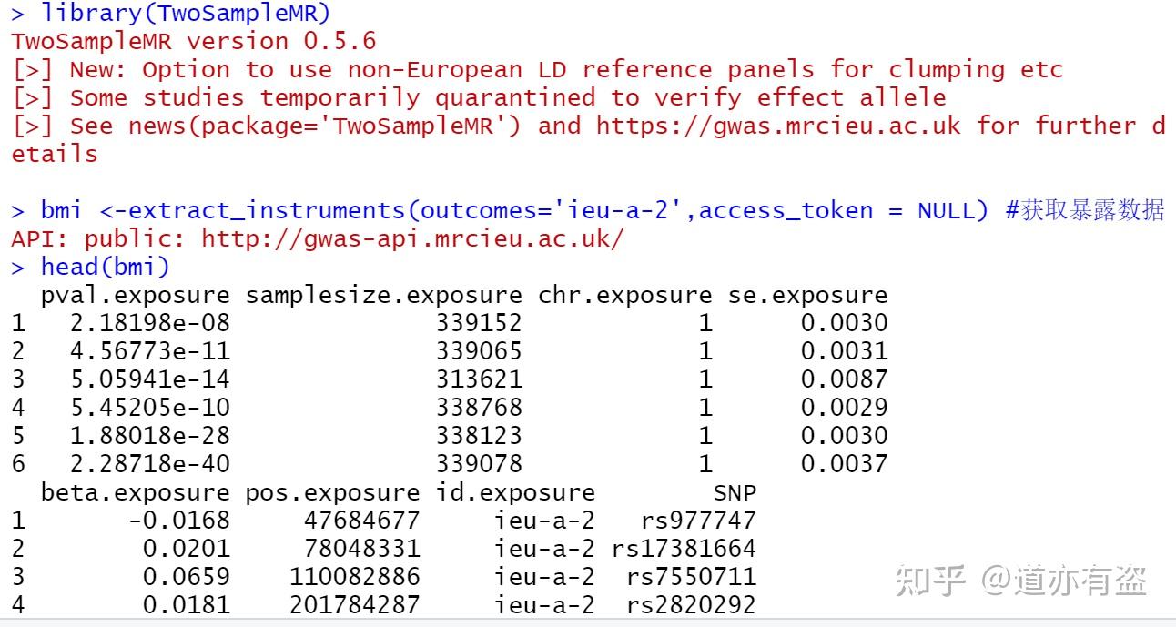The height and width of the screenshot is (627, 1176).
Task: Click the rs2820292 SNP entry
Action: (690, 606)
